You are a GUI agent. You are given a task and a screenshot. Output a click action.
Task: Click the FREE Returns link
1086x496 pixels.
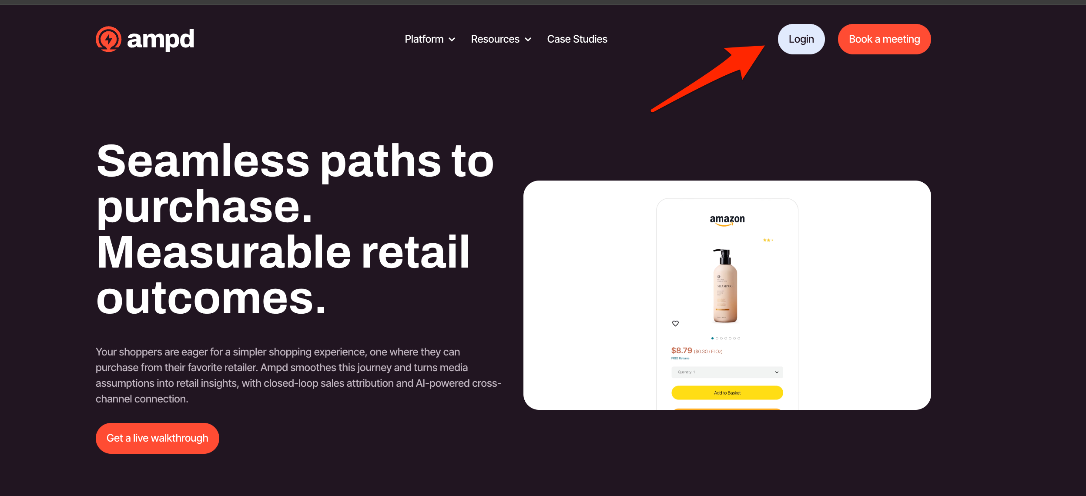[680, 358]
